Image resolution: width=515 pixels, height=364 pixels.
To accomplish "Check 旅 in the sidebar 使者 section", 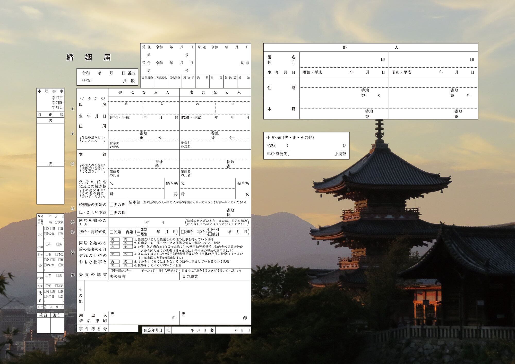I will [52, 291].
